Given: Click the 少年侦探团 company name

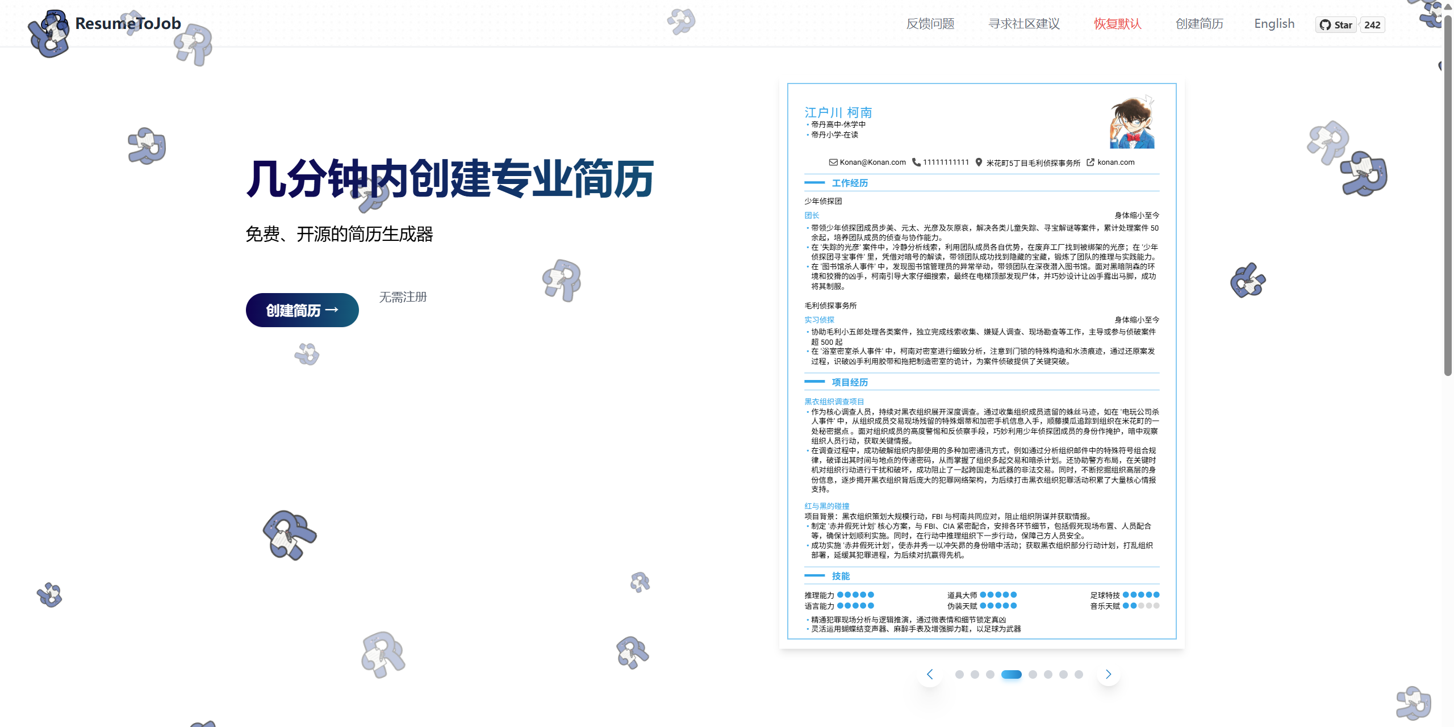Looking at the screenshot, I should (823, 201).
